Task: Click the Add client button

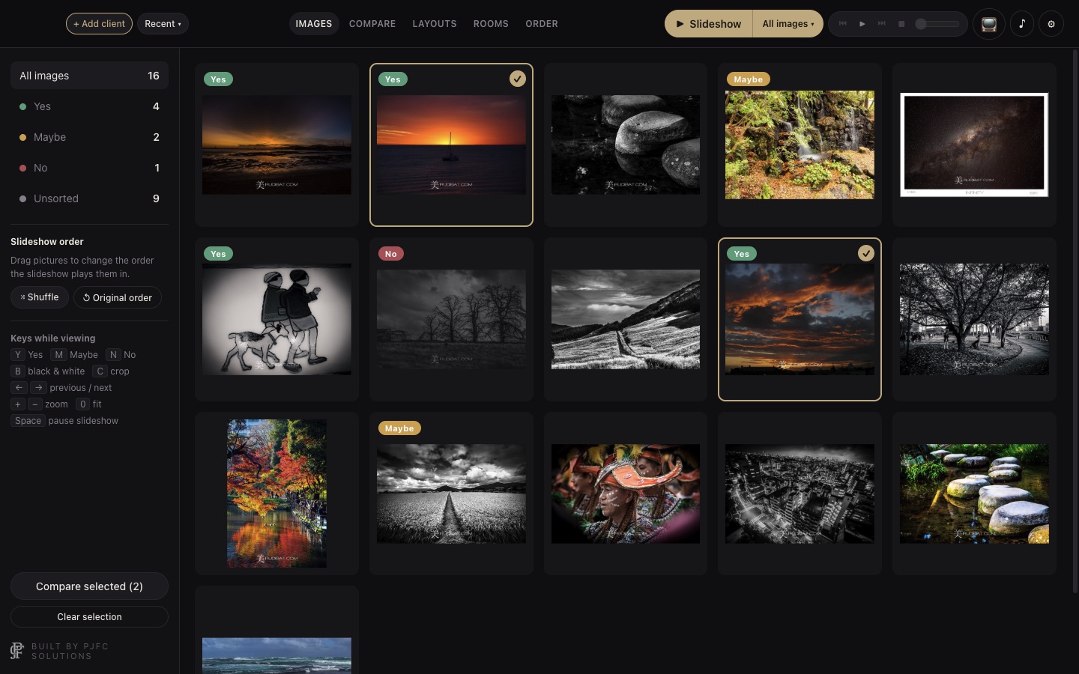Action: (x=99, y=24)
